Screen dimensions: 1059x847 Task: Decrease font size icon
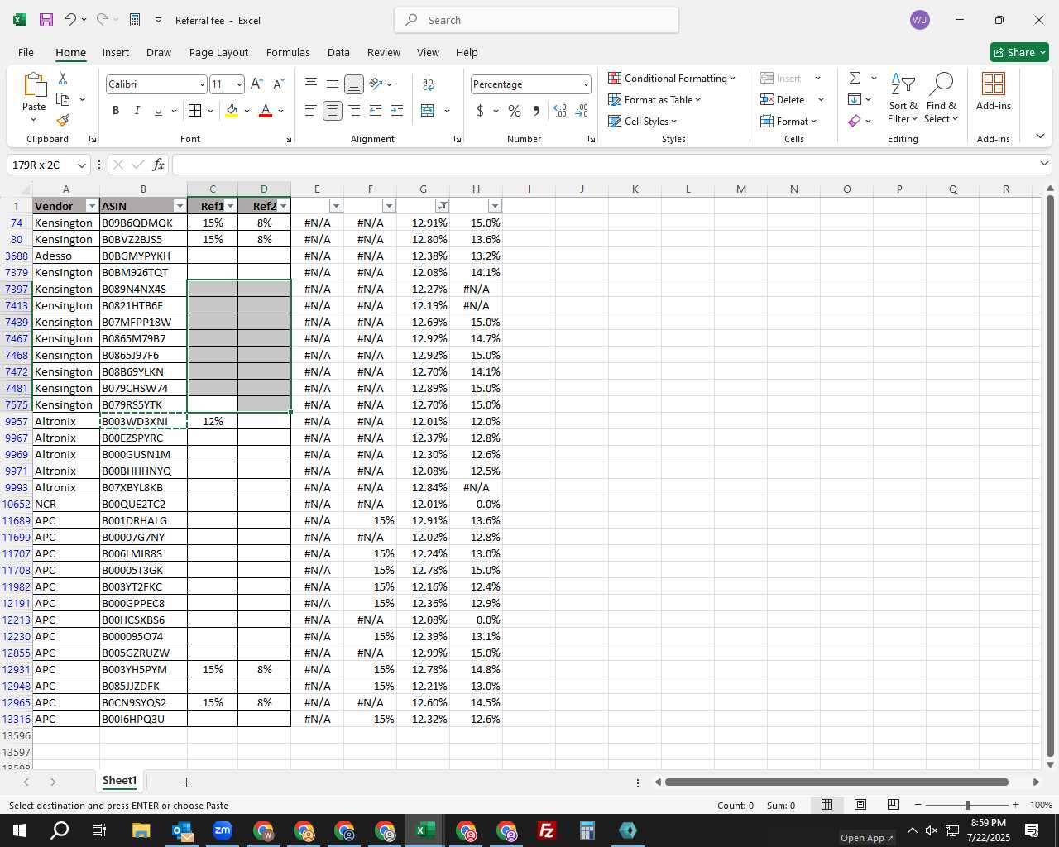click(x=278, y=84)
